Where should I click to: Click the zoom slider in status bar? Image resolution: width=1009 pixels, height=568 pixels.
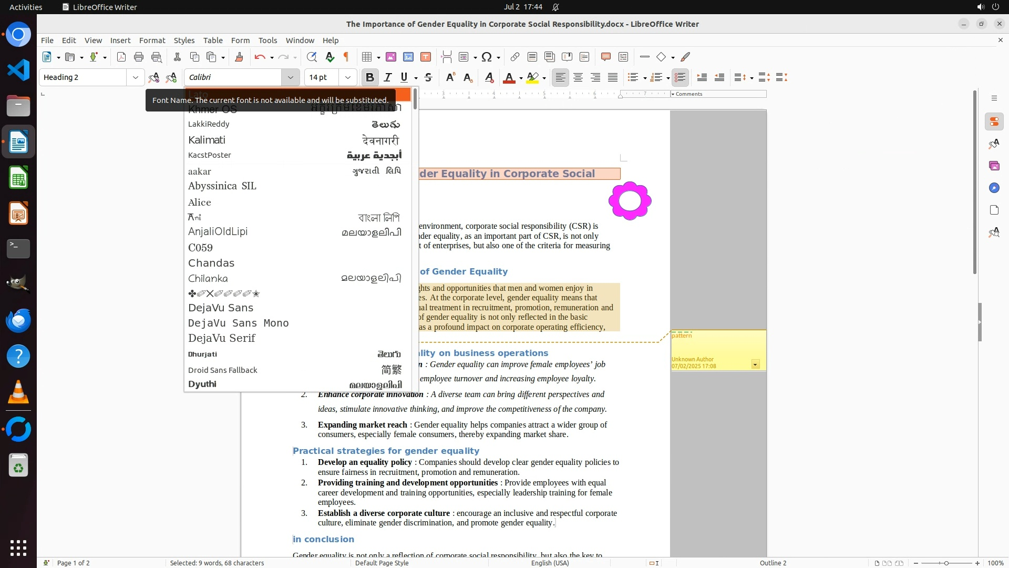(x=946, y=563)
